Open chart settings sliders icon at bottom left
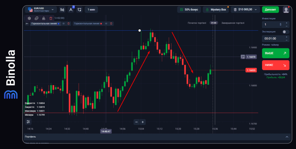The image size is (296, 149). click(x=28, y=122)
